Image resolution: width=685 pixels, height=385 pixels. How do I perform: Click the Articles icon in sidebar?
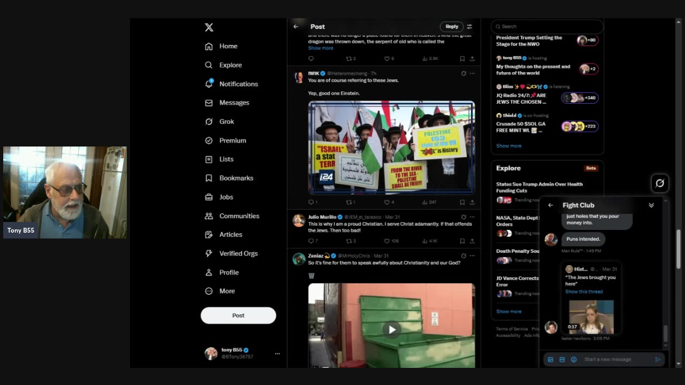pos(209,235)
